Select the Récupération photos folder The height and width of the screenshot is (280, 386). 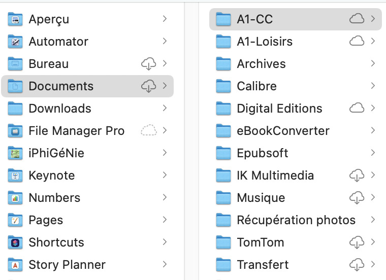(296, 220)
